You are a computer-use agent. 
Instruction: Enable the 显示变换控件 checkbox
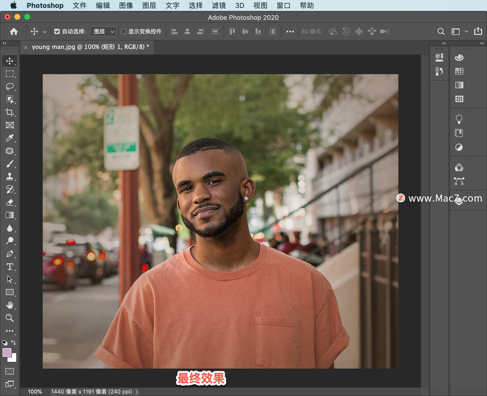pos(123,31)
